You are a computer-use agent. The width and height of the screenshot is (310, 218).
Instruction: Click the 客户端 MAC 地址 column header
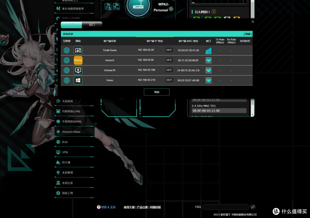[188, 41]
